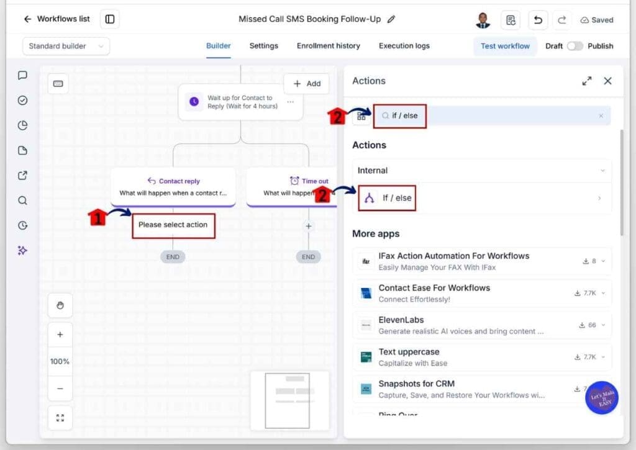Select the If / else action
The width and height of the screenshot is (636, 450).
coord(481,198)
